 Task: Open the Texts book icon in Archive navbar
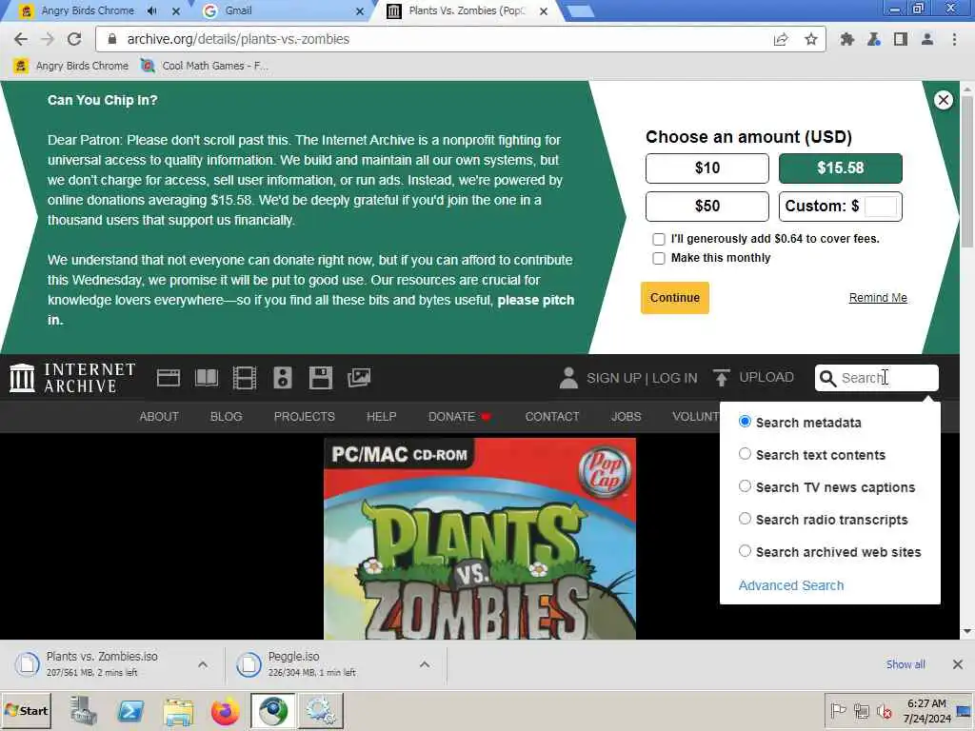tap(207, 378)
